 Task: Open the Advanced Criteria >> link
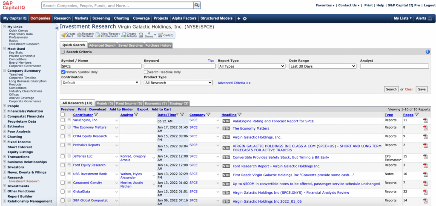[x=234, y=83]
